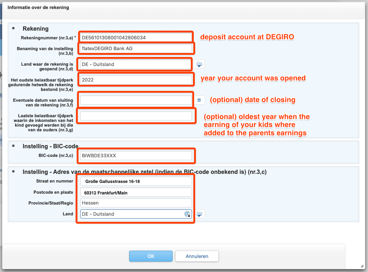Open country picker beside account-opening country field
Viewport: 368px width, 272px height.
point(199,64)
